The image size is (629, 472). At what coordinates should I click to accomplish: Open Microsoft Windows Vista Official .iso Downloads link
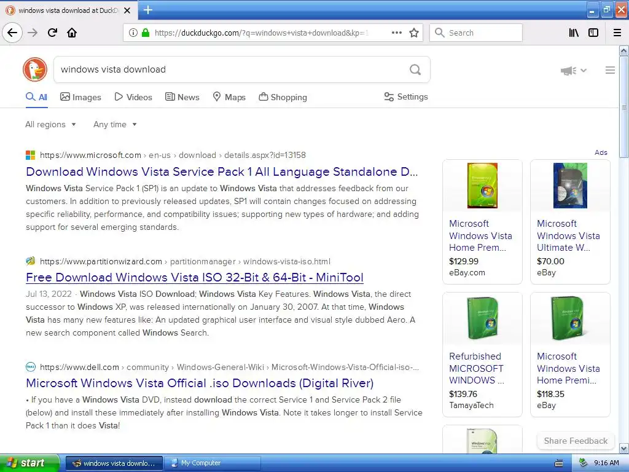[200, 383]
